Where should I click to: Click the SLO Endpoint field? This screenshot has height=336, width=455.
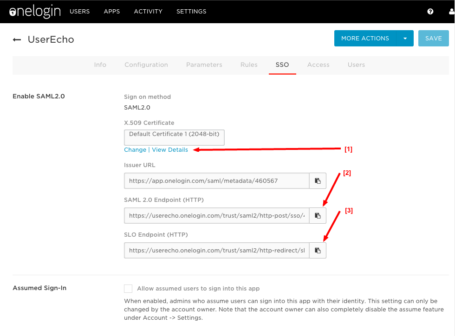[x=216, y=251]
